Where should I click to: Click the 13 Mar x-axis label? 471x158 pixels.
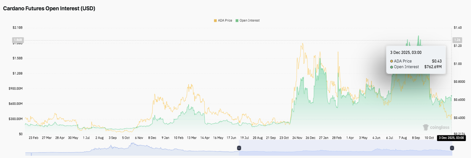tap(191, 138)
